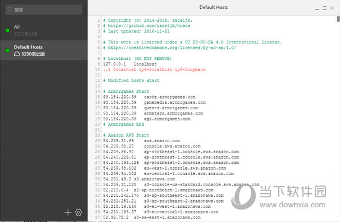Click the eu-west-1.console.aws.amazon.com entry

click(165, 168)
